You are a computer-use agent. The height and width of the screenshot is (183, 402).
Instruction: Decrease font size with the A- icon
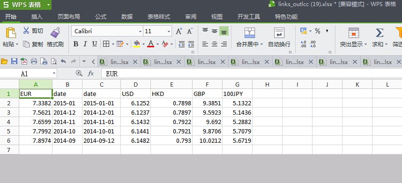pos(190,31)
